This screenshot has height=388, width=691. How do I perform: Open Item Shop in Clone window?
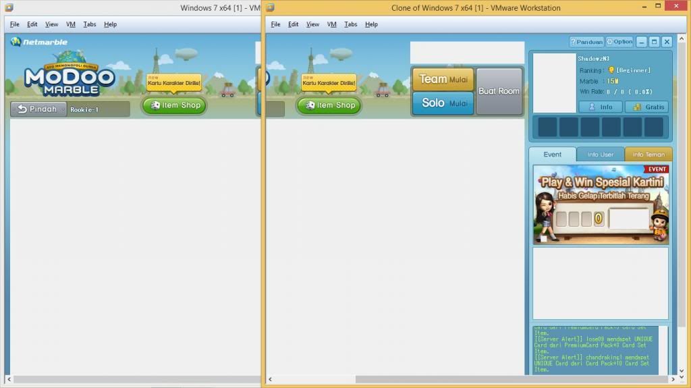click(329, 105)
